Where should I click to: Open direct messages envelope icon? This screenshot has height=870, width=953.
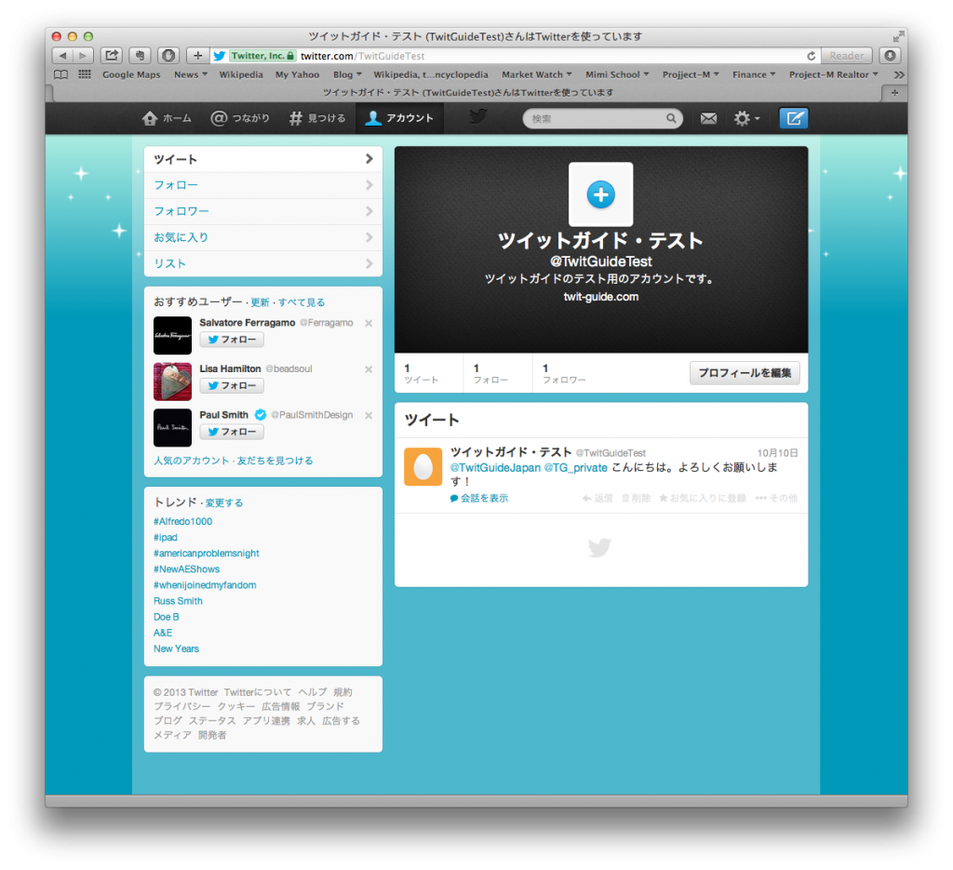point(708,118)
